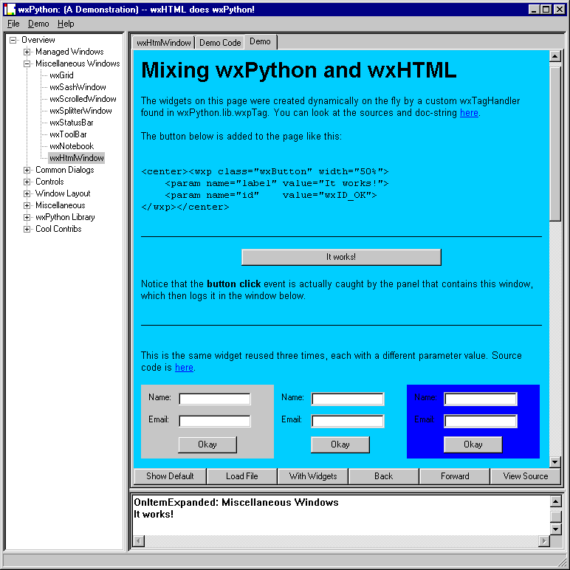Focus Name field in middle panel
570x570 pixels.
pos(348,399)
